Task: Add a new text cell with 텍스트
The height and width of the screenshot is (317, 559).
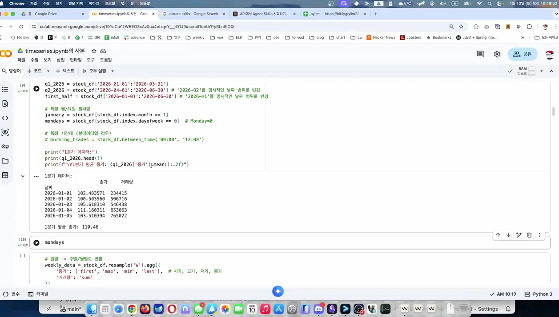Action: [x=65, y=71]
